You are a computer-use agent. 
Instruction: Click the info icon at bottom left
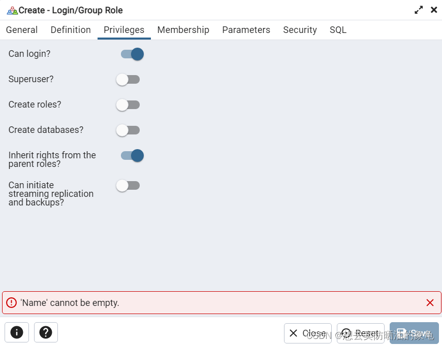click(17, 332)
